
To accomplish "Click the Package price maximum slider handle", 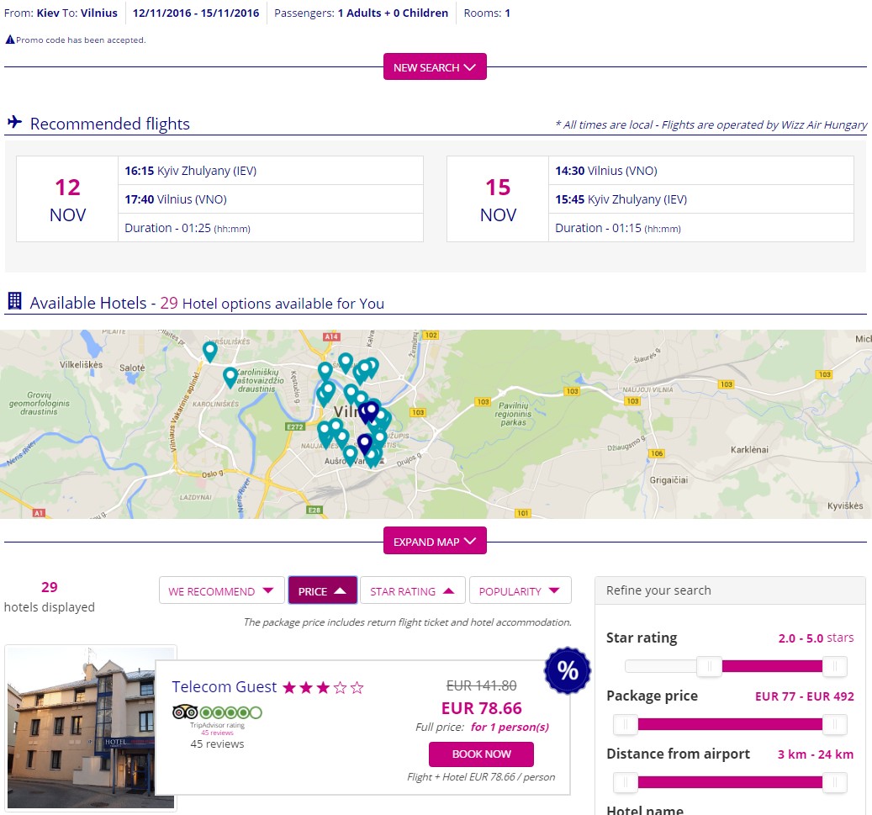I will [834, 724].
